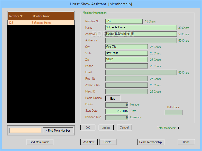This screenshot has height=151, width=202.
Task: Click the Reg. No. field
Action: point(126,79)
